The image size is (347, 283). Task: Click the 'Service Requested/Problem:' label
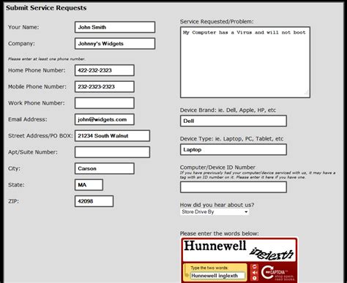coord(217,21)
